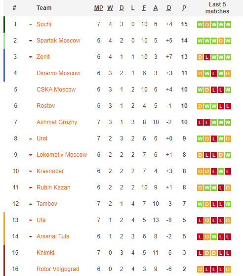
Task: Click the W wins column header
Action: [x=110, y=8]
